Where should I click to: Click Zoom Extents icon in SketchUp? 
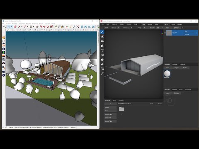pyautogui.click(x=78, y=26)
